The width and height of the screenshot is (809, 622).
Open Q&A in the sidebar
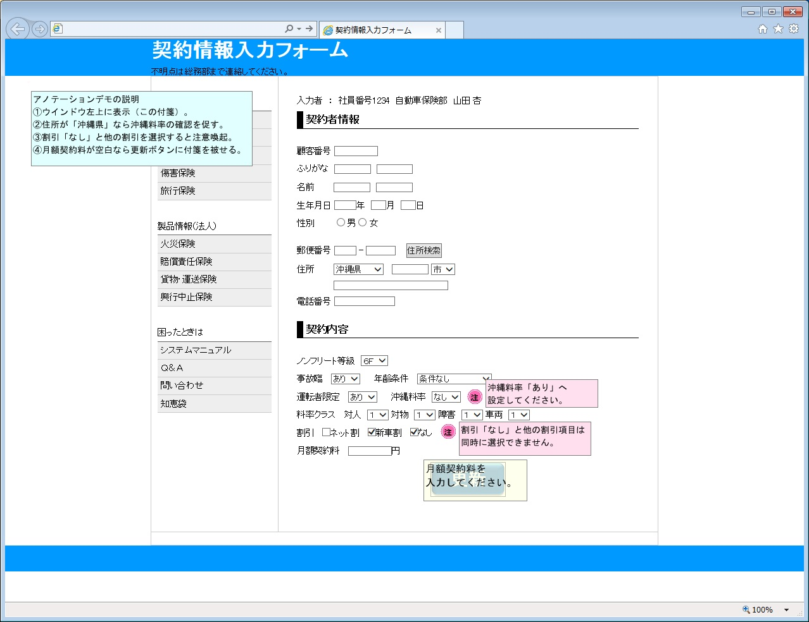[x=215, y=368]
